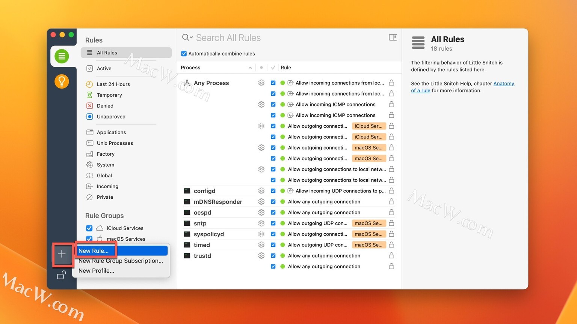Click the unlock padlock in sidebar

[62, 275]
